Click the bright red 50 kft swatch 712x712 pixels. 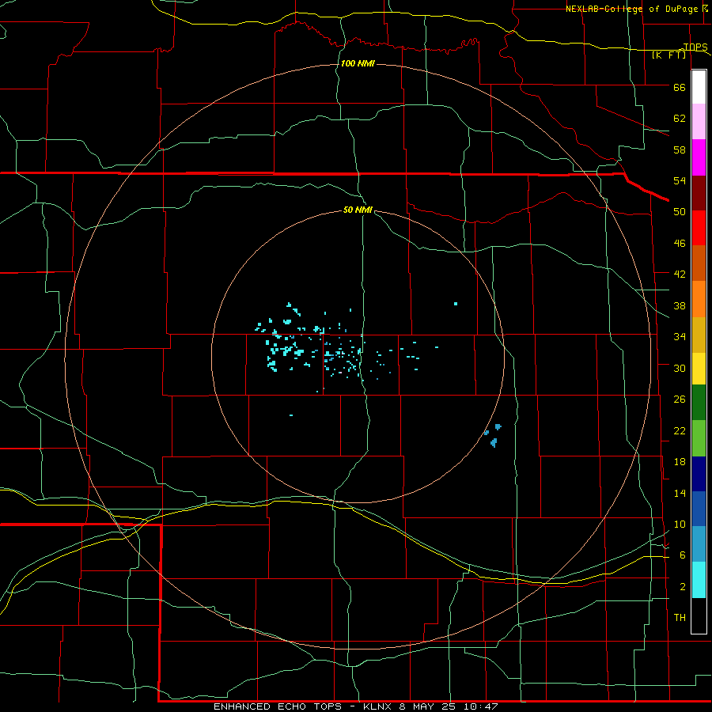(x=699, y=228)
